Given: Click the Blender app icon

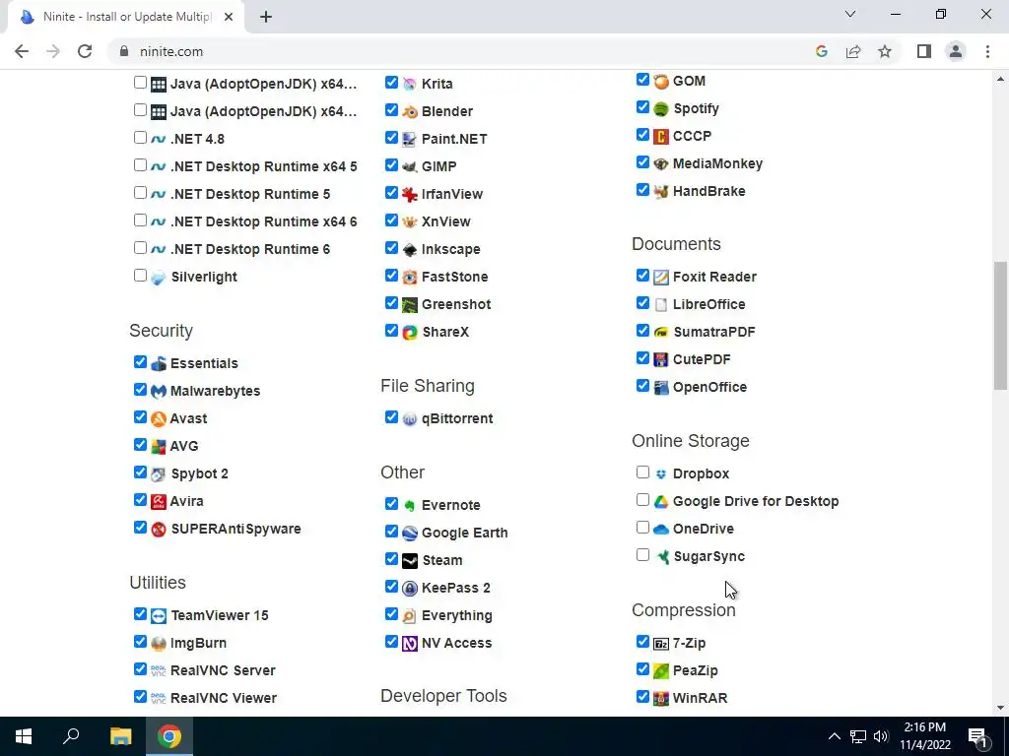Looking at the screenshot, I should click(x=409, y=111).
